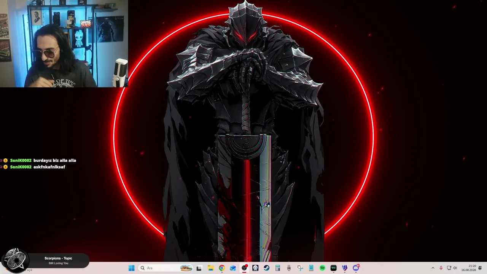Click the taskbar search box labeled Ara
Viewport: 487px width, 274px height.
[166, 268]
